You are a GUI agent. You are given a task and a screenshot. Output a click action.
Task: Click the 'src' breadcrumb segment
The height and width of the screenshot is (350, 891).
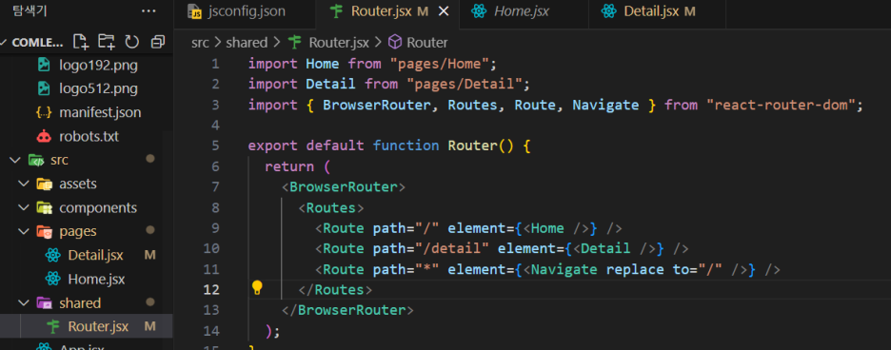pyautogui.click(x=200, y=43)
